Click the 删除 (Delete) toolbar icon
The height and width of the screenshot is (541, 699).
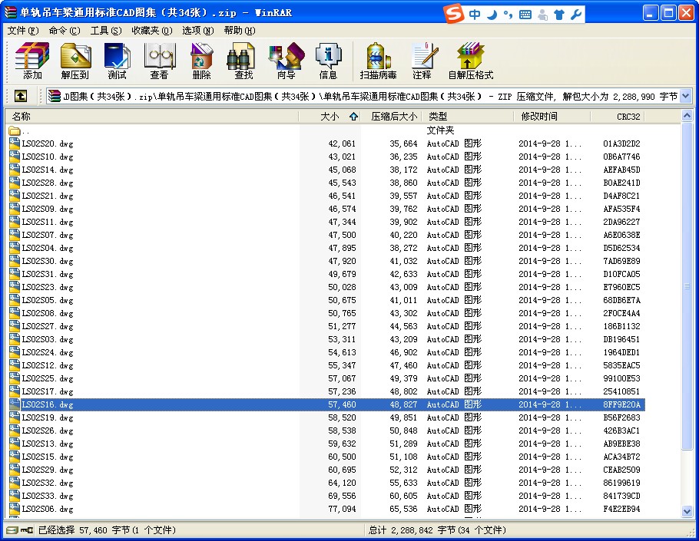coord(201,61)
